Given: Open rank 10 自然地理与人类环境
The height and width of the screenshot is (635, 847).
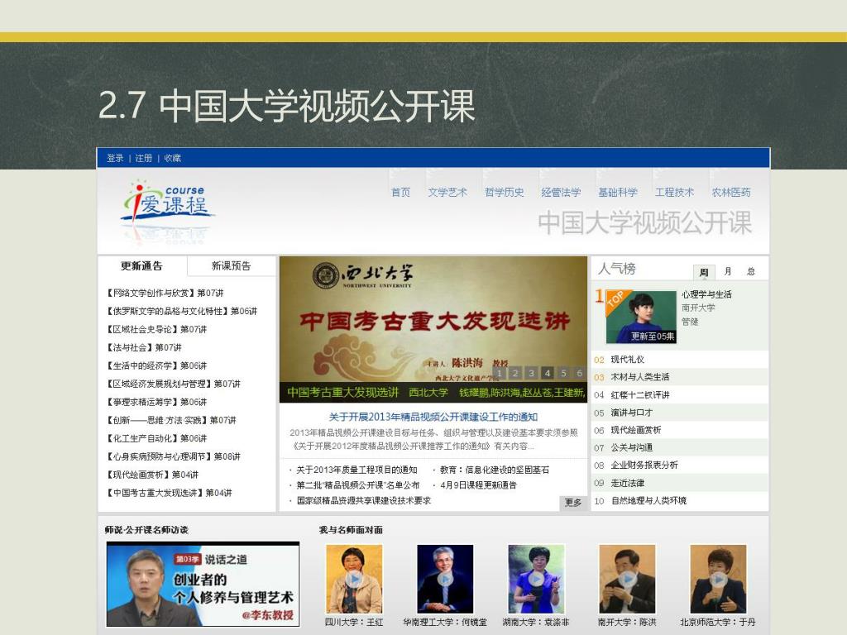Looking at the screenshot, I should click(648, 501).
